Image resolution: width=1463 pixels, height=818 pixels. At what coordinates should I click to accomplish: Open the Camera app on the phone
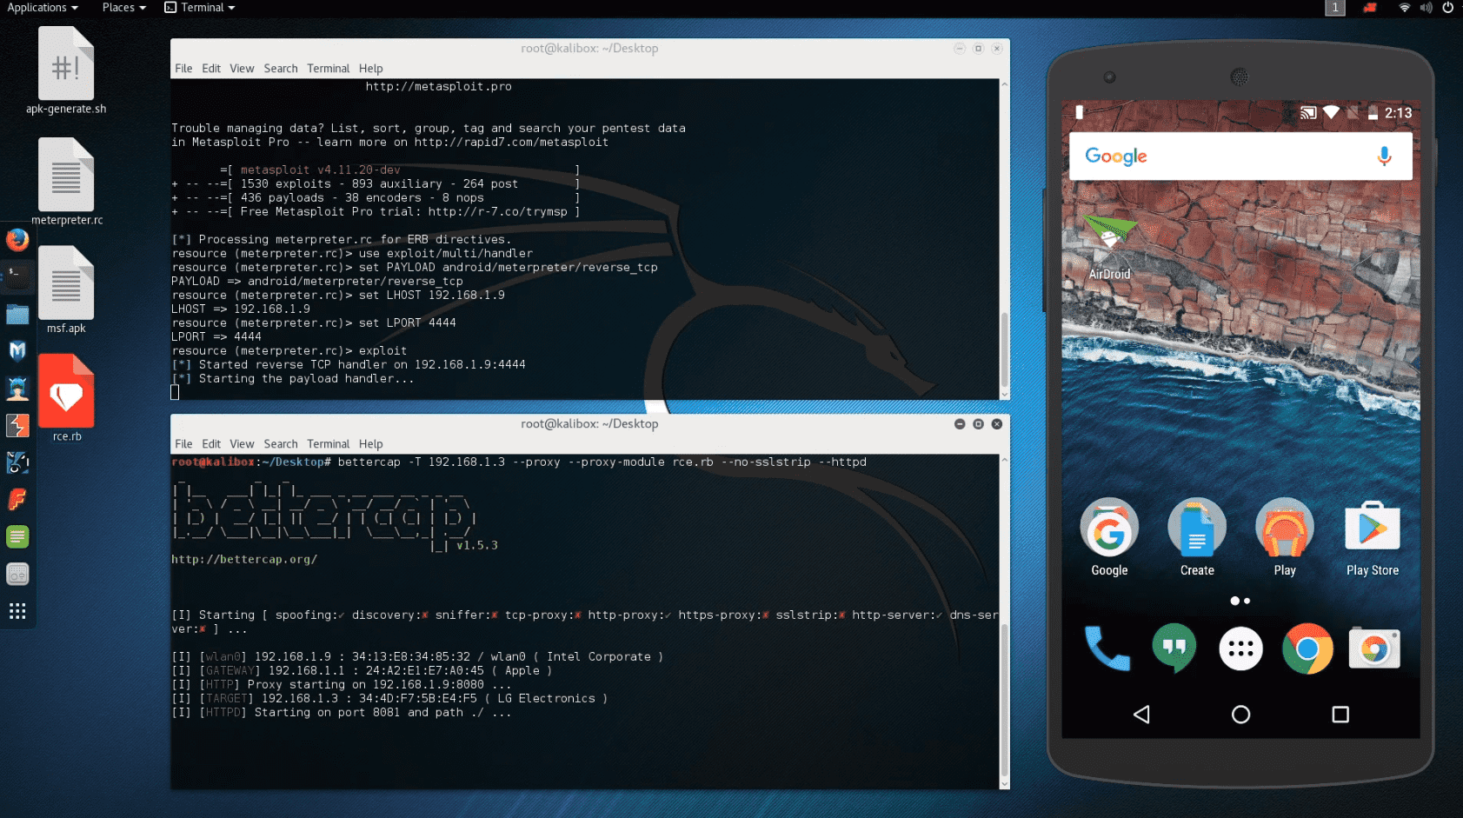click(1374, 648)
